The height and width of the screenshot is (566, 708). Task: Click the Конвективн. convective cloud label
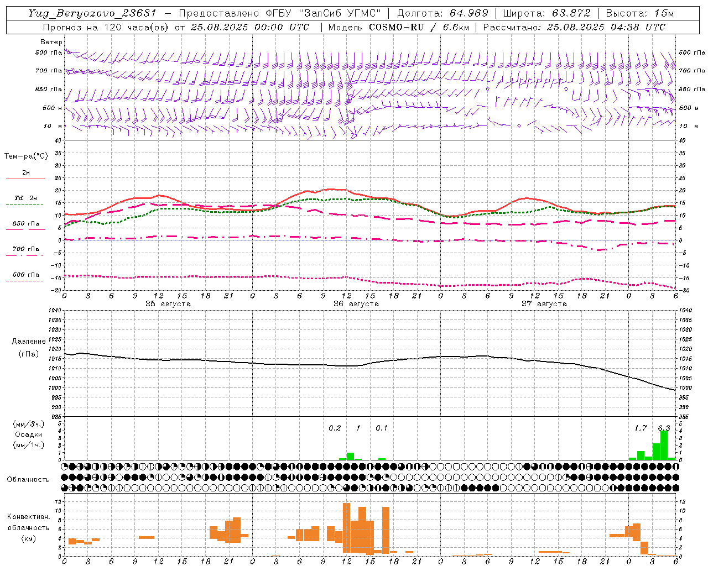point(29,517)
